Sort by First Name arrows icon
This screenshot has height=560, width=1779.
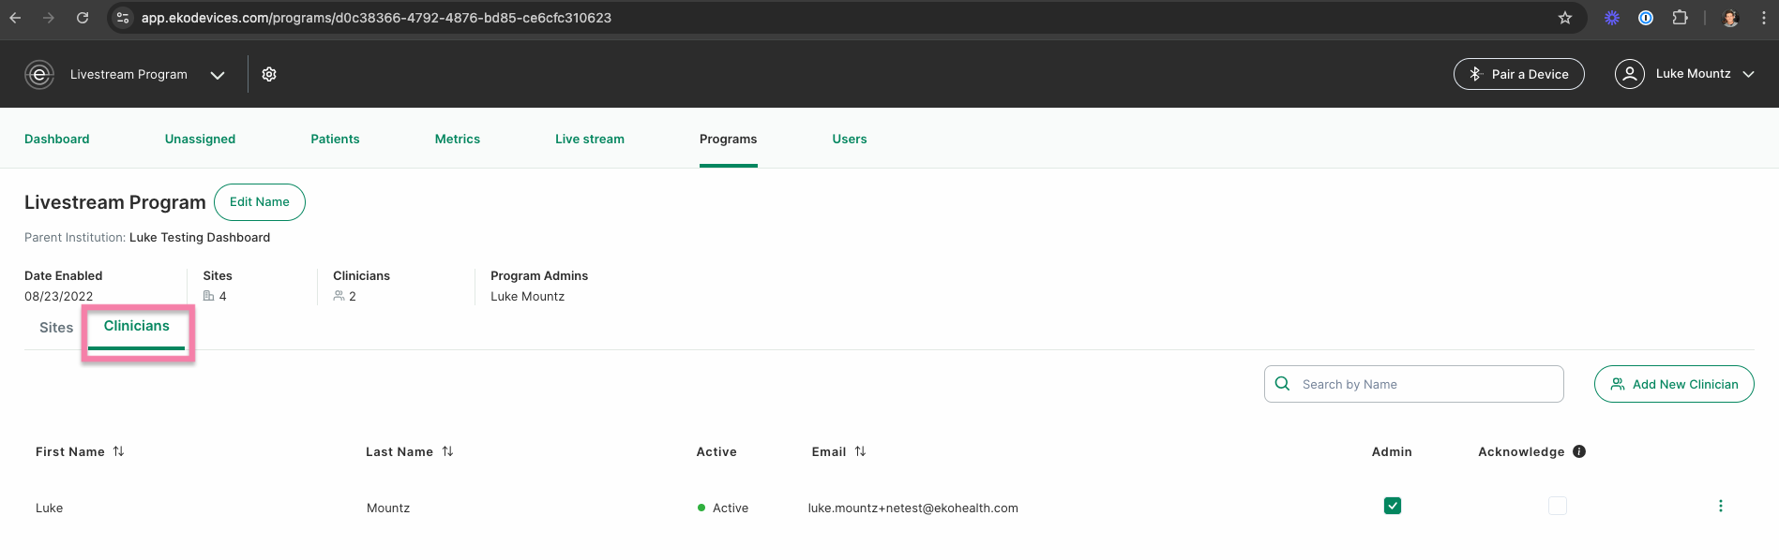[118, 451]
